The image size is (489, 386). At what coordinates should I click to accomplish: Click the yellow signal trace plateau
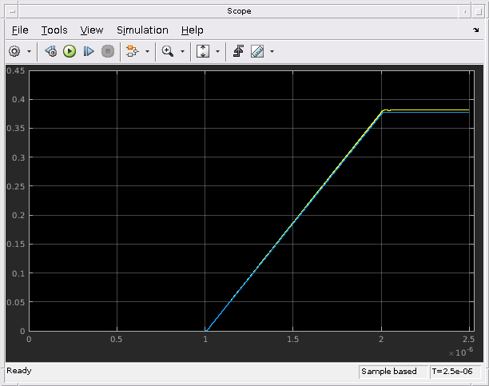click(x=427, y=110)
